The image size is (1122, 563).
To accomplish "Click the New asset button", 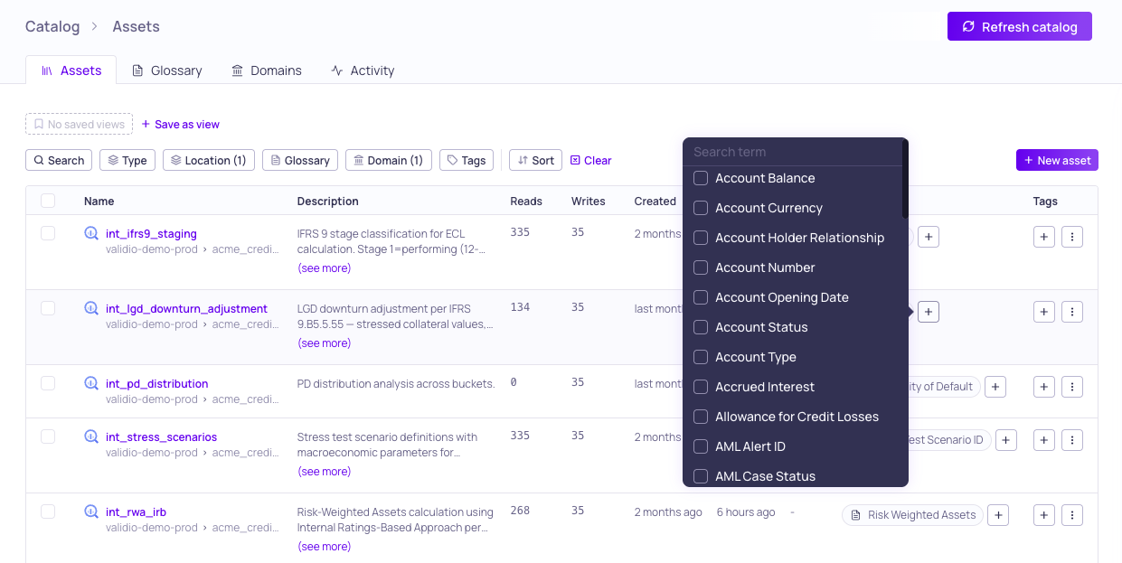I will pyautogui.click(x=1057, y=160).
